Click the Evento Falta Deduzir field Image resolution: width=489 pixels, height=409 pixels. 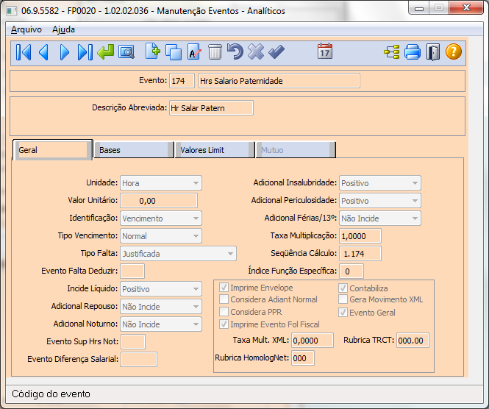pos(132,271)
